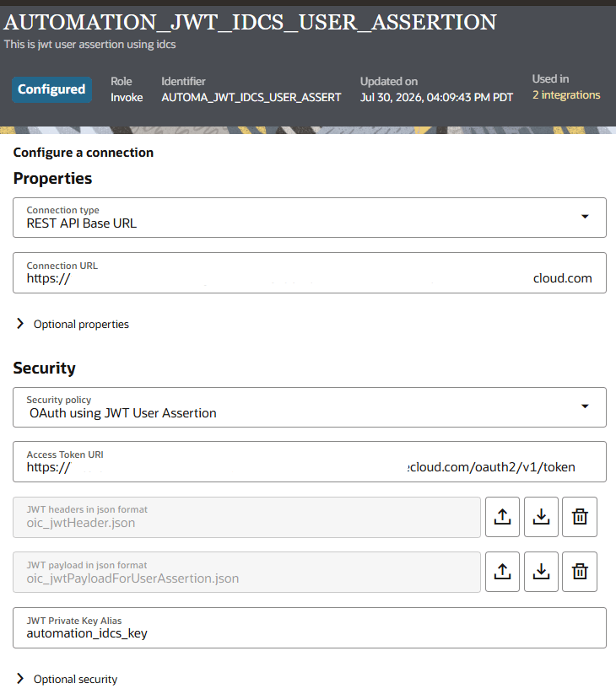Open the Security policy dropdown
Image resolution: width=616 pixels, height=694 pixels.
[310, 407]
